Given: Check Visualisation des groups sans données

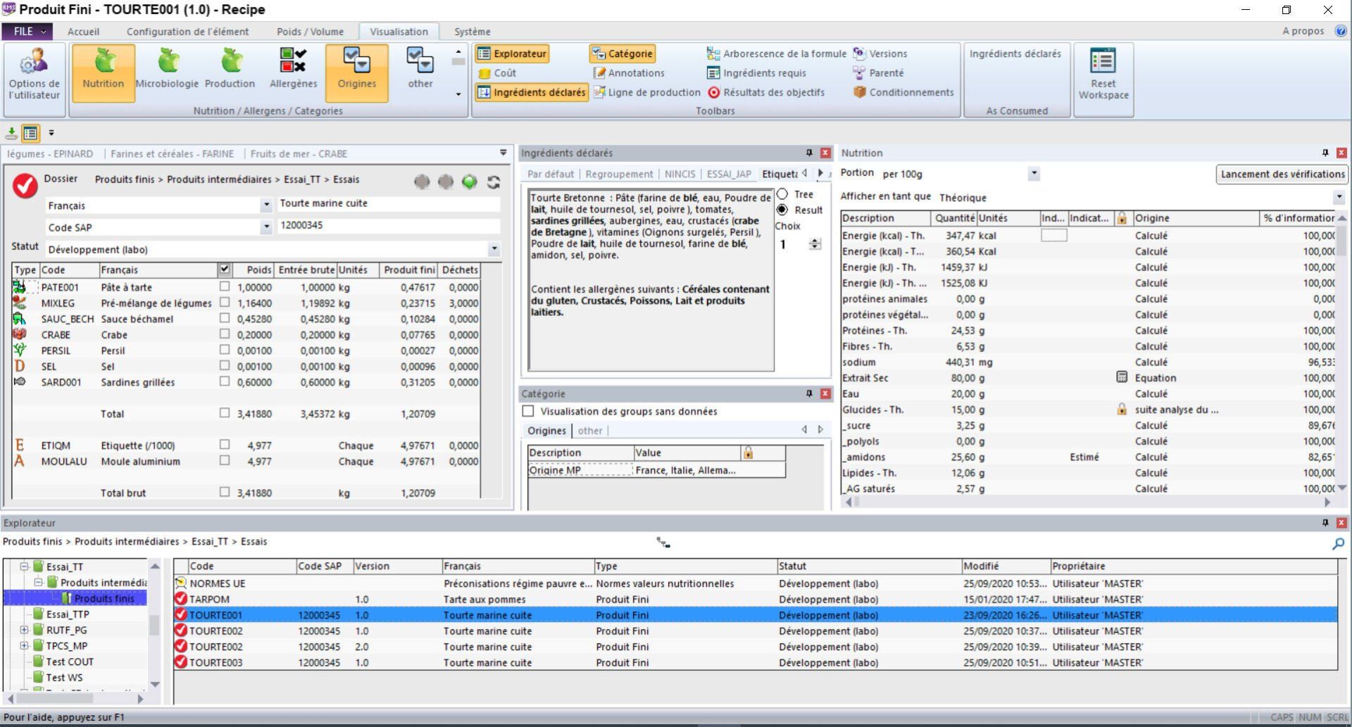Looking at the screenshot, I should (x=529, y=411).
